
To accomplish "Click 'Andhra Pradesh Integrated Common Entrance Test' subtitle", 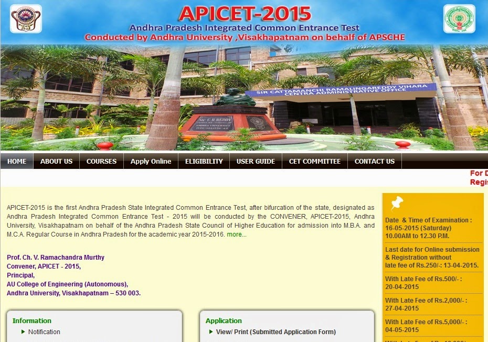I will 245,28.
